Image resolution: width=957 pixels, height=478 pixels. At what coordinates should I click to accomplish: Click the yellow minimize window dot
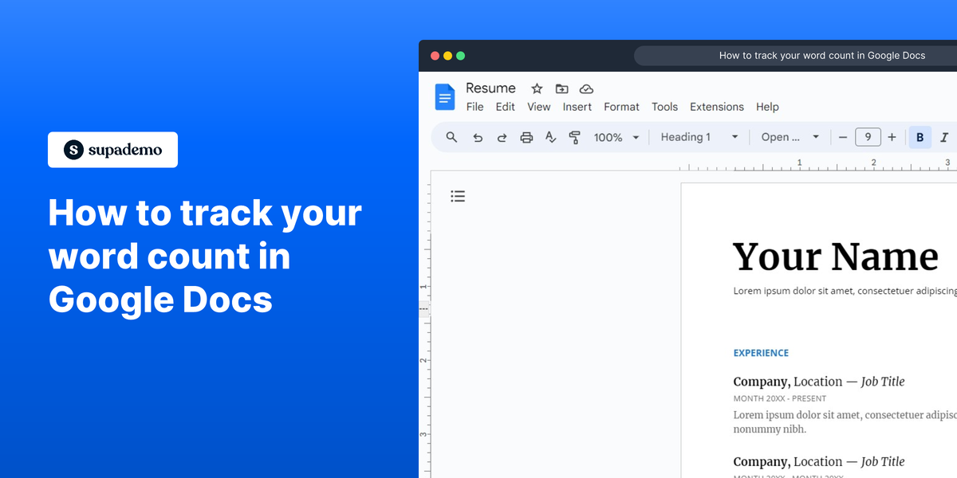[x=447, y=56]
